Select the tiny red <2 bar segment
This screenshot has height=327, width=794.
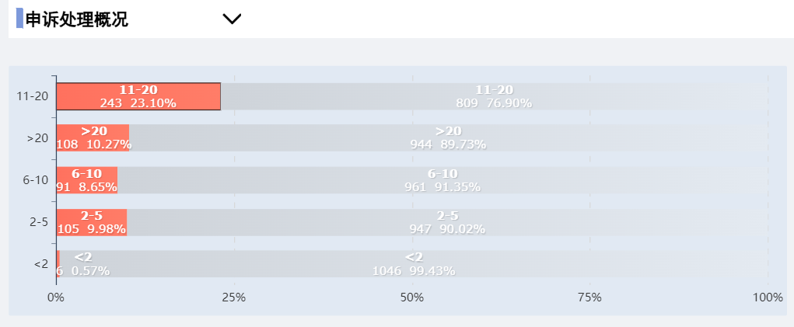(58, 264)
